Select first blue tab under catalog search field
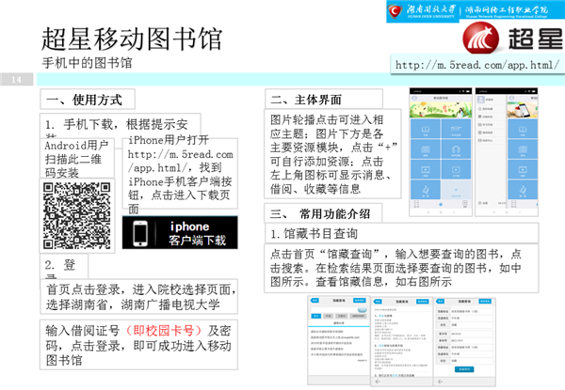Screen dimensions: 565x390 click(x=316, y=316)
